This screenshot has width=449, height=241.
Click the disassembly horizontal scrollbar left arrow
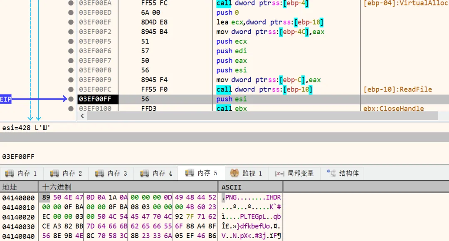click(x=82, y=116)
